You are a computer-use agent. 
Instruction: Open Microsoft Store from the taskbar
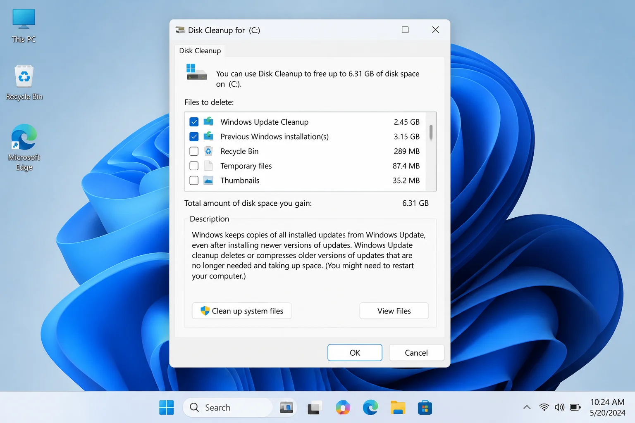point(425,408)
